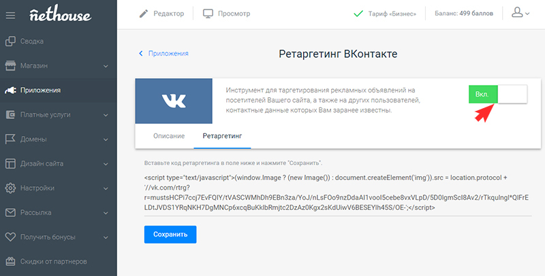Expand the Рассылка chevron
Image resolution: width=545 pixels, height=276 pixels.
(x=106, y=213)
